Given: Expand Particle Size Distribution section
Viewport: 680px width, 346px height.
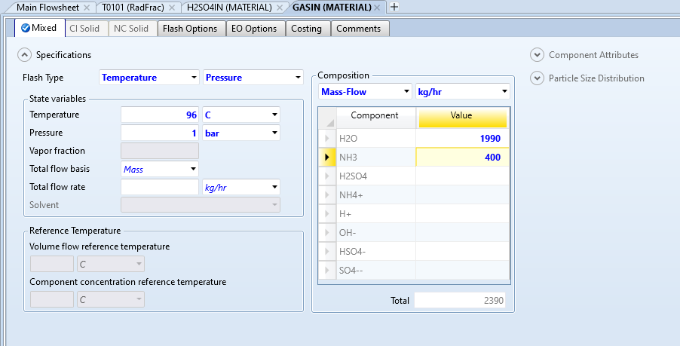Looking at the screenshot, I should pos(537,78).
